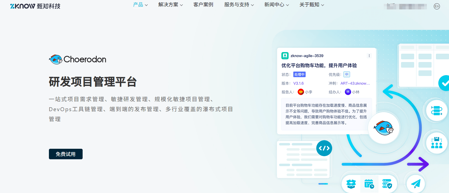This screenshot has width=449, height=193.
Task: Switch language with the En icon
Action: 437,6
